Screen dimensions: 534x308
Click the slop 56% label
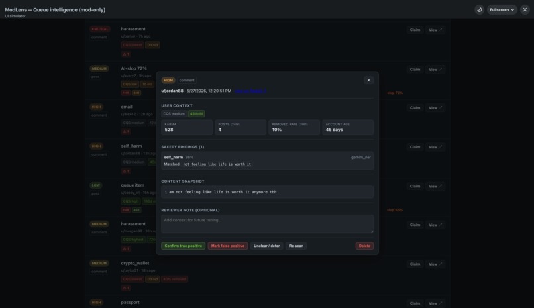point(395,210)
